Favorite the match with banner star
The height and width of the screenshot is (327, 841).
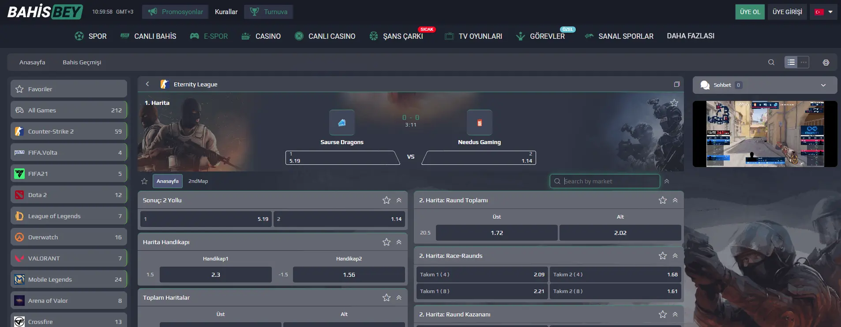[x=674, y=103]
